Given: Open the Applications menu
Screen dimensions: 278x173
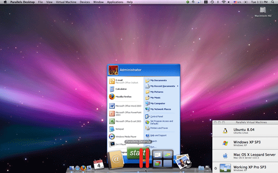Looking at the screenshot, I should pyautogui.click(x=115, y=2).
